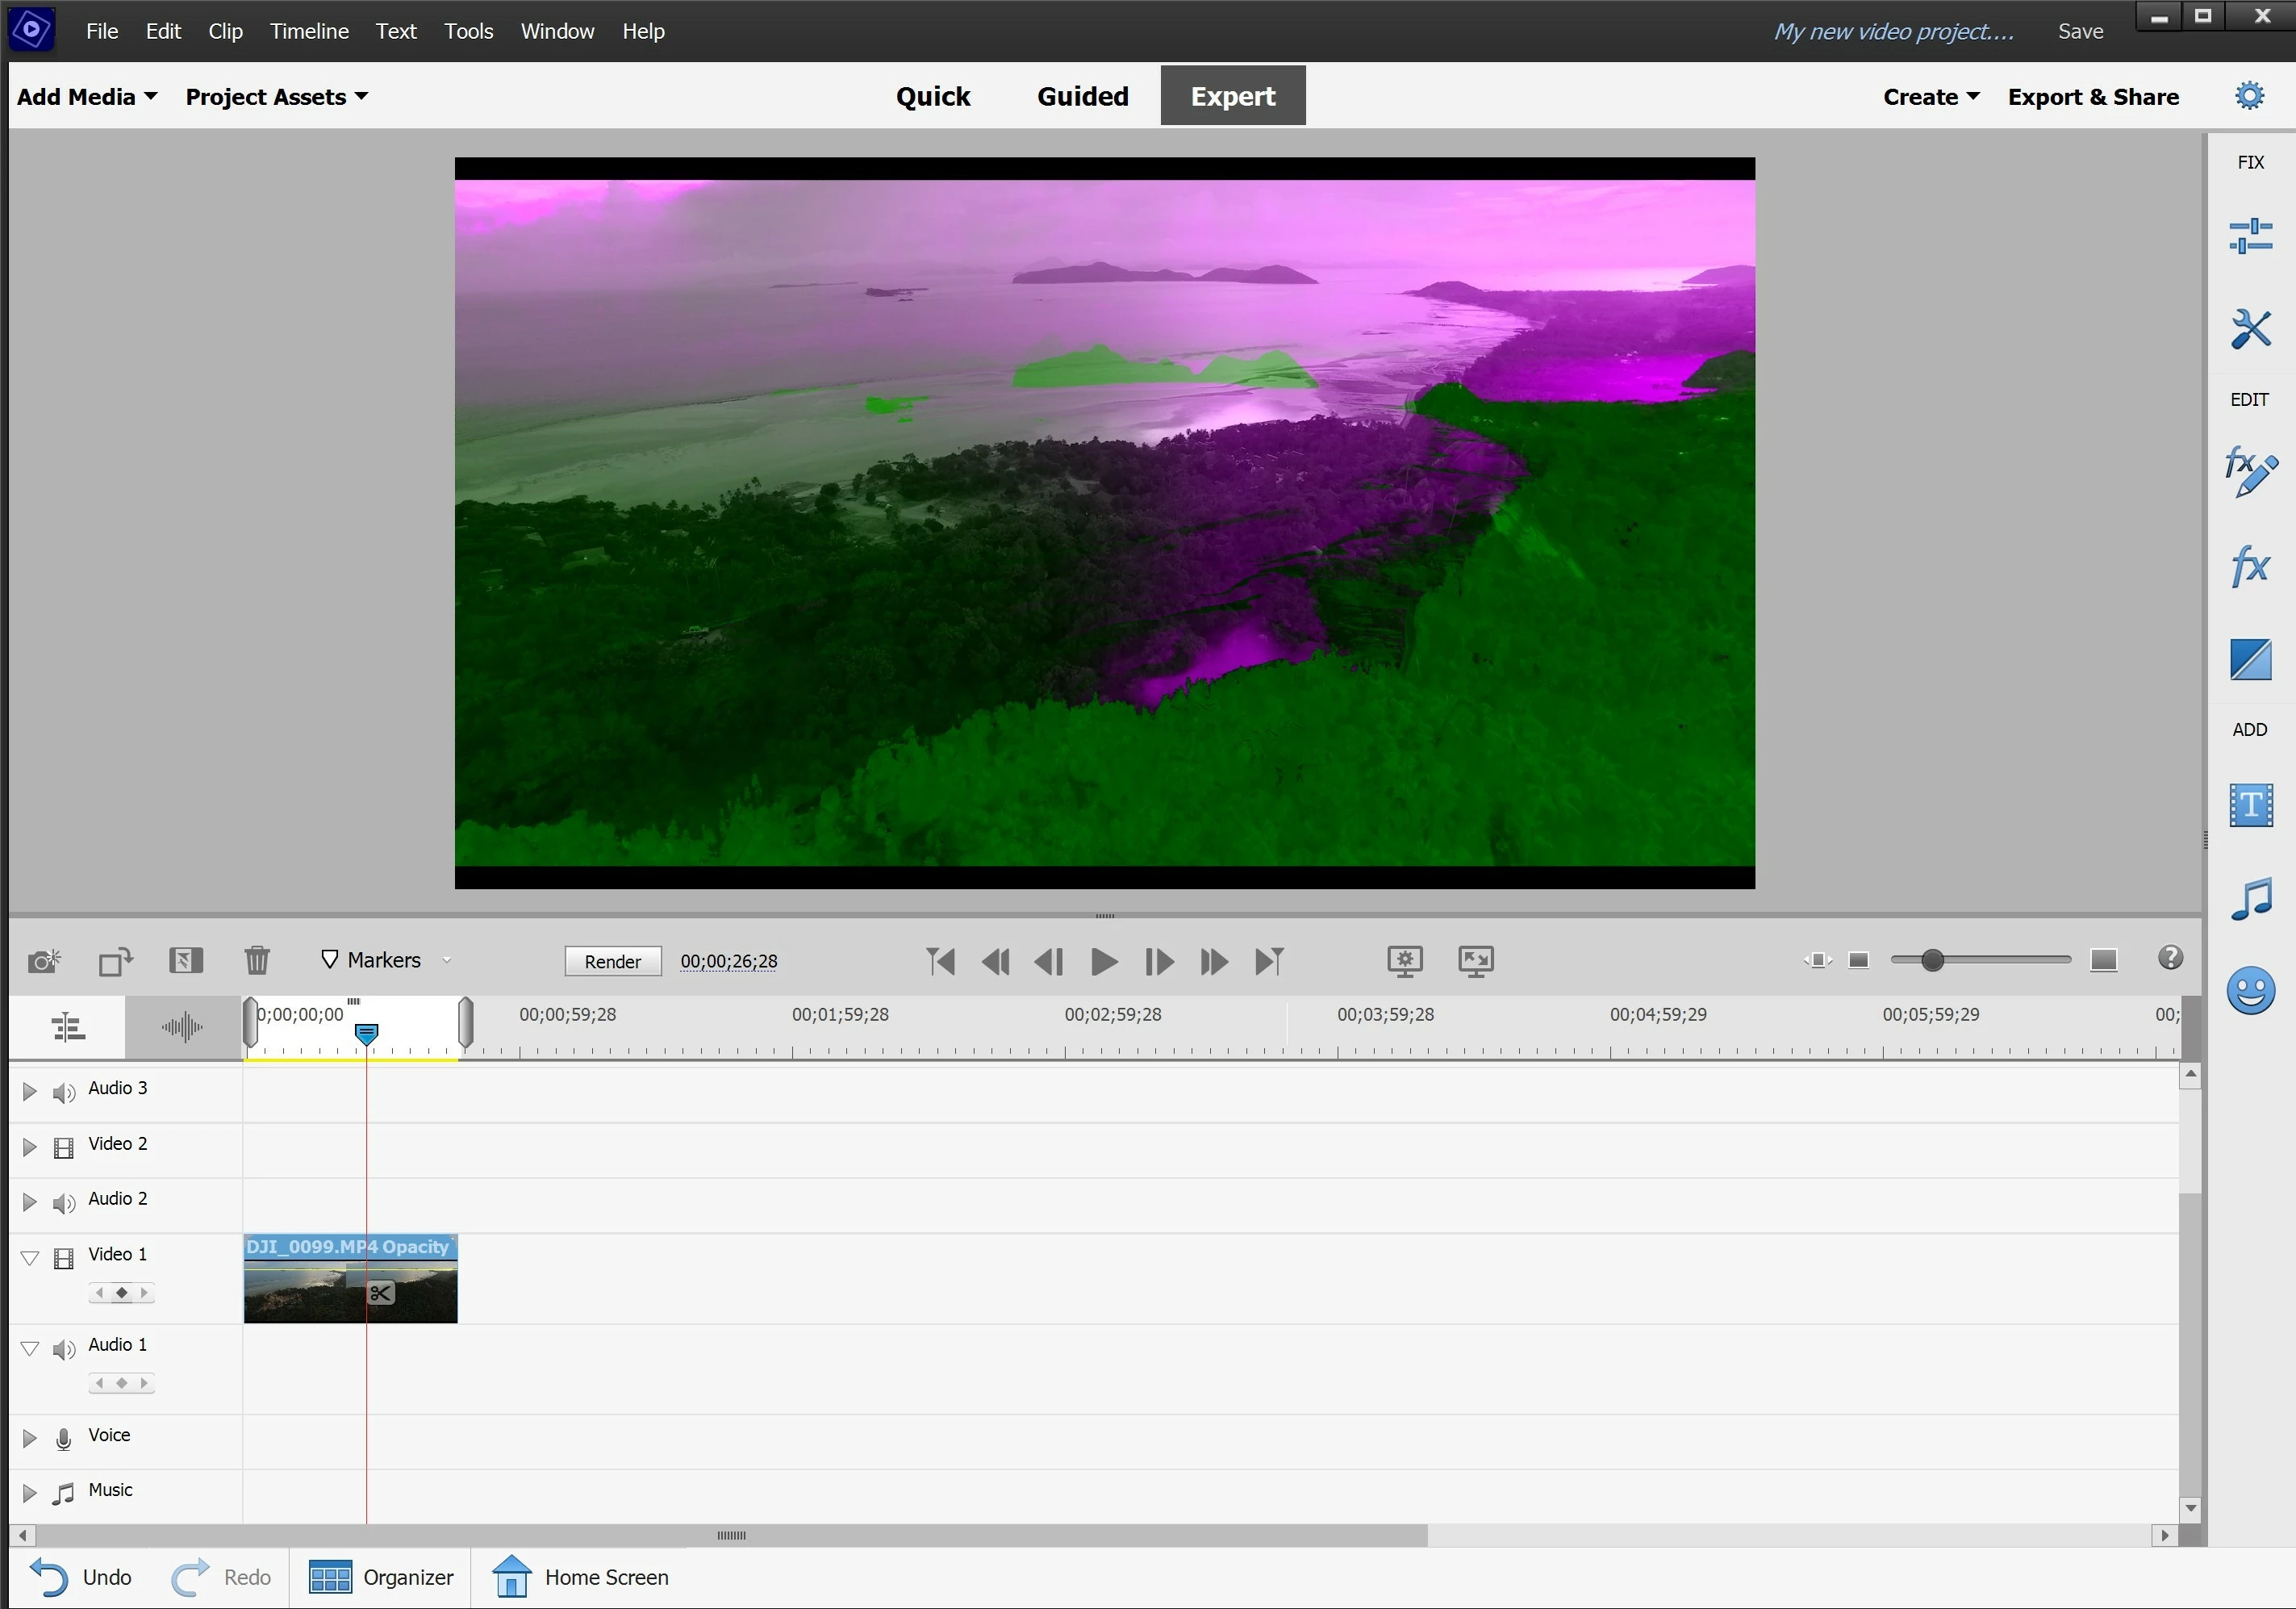This screenshot has width=2296, height=1609.
Task: Expand the Video 2 track
Action: [x=29, y=1147]
